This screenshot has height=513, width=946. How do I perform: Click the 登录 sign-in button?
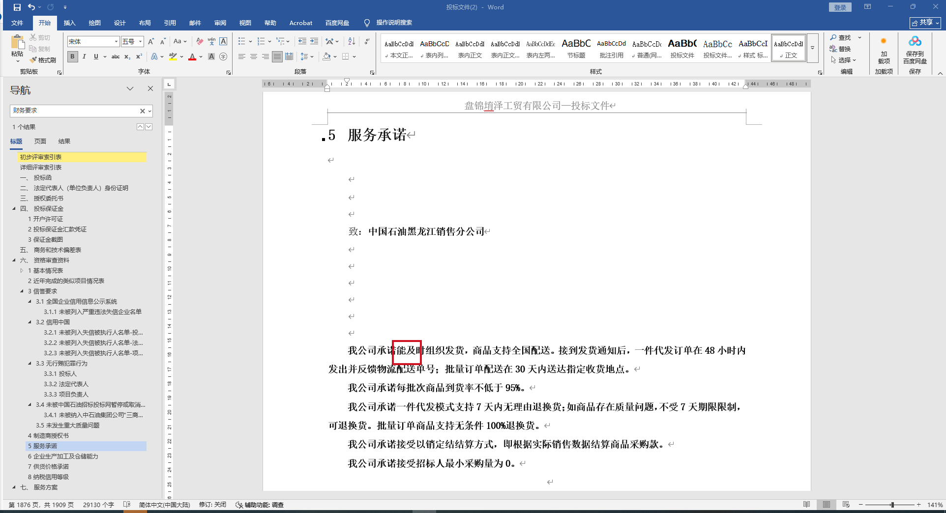click(x=840, y=7)
